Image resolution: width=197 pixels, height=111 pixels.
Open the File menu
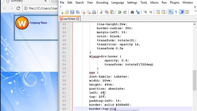click(62, 2)
